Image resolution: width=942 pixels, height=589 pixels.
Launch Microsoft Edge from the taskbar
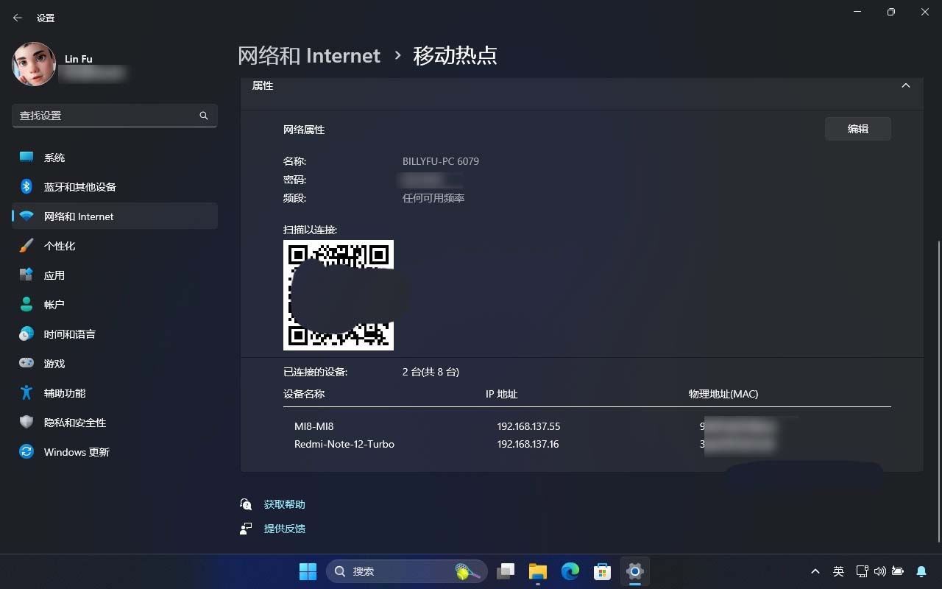click(570, 571)
